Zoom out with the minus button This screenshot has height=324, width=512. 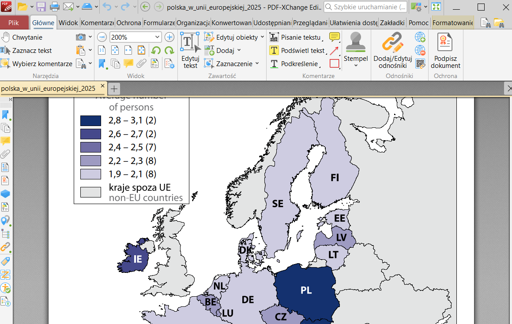(102, 37)
